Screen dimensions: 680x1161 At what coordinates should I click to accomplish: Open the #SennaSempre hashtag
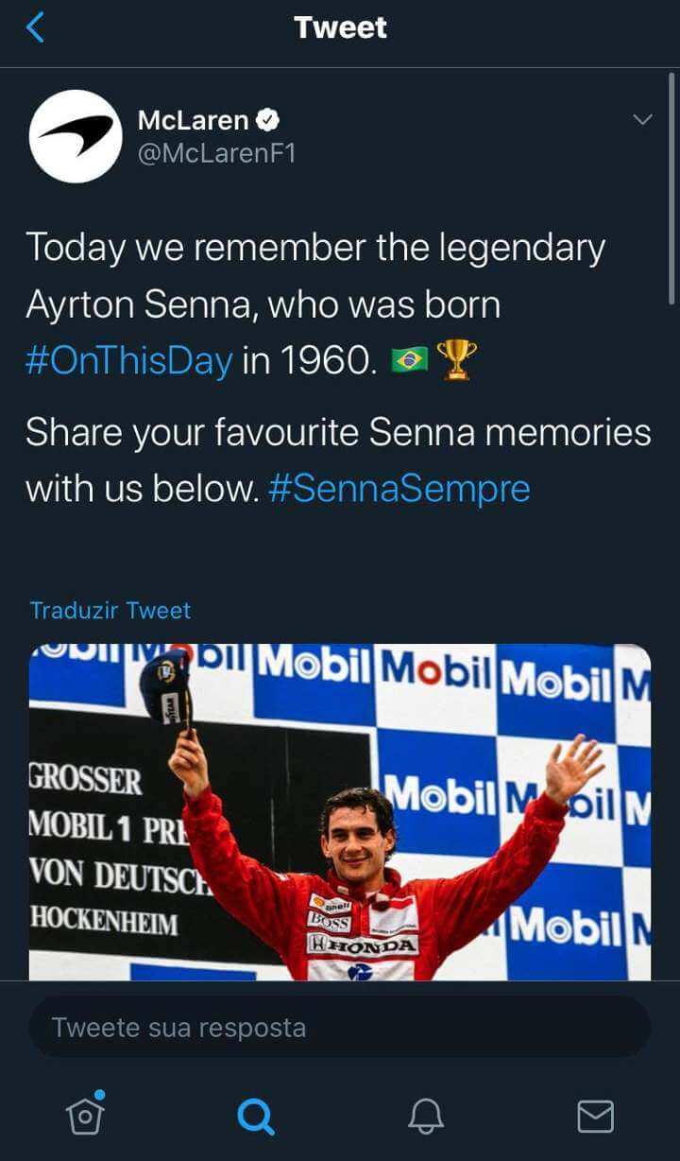pos(399,489)
